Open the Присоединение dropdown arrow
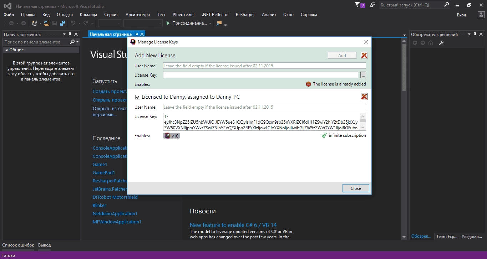This screenshot has height=259, width=487. pos(210,24)
